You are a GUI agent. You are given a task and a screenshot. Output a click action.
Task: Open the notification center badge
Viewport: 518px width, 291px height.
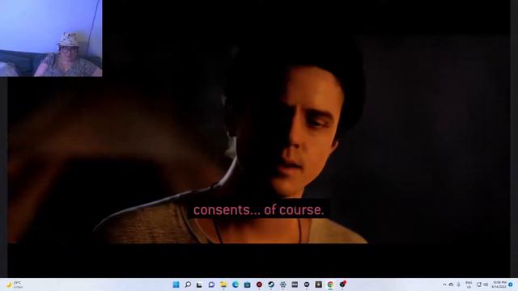[x=511, y=285]
